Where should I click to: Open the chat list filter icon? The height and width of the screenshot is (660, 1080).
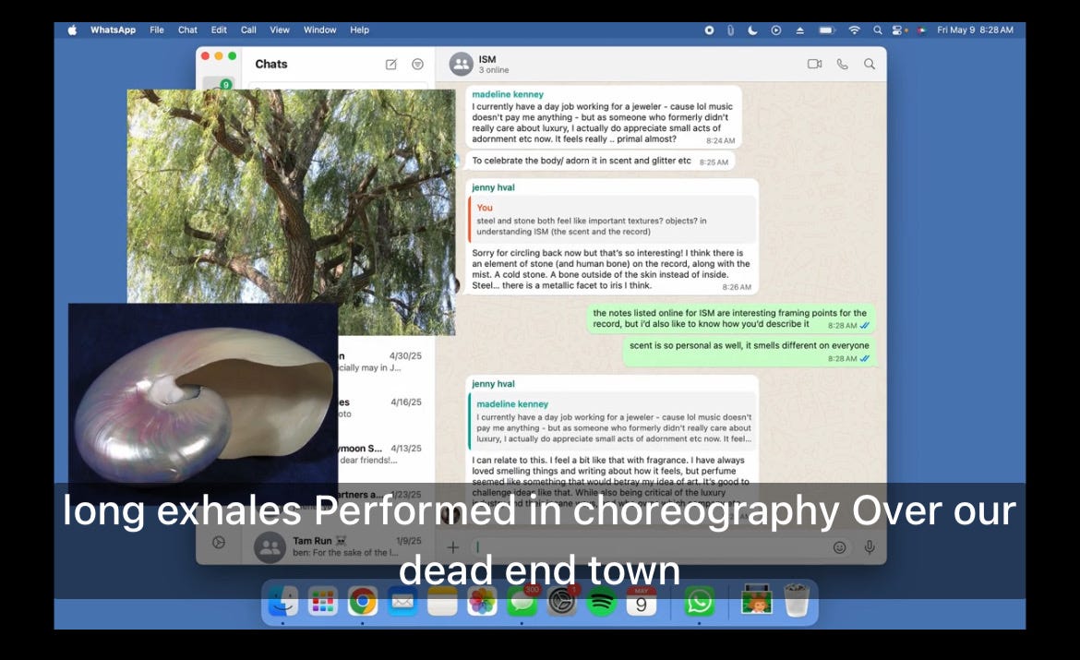click(417, 64)
